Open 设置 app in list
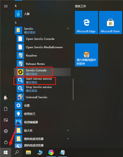The image size is (123, 157). point(42,105)
